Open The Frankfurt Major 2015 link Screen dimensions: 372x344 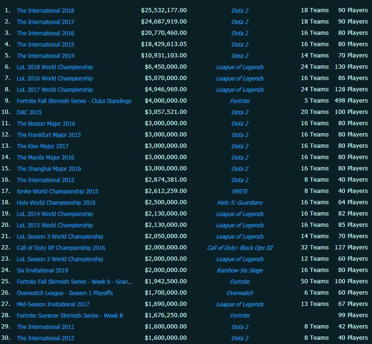(49, 135)
